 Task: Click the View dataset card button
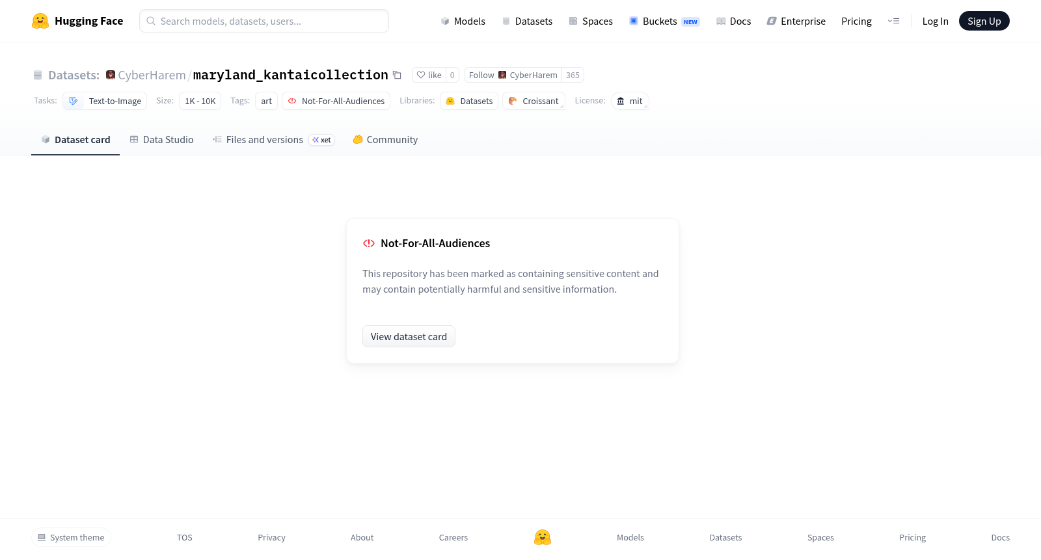click(x=409, y=336)
